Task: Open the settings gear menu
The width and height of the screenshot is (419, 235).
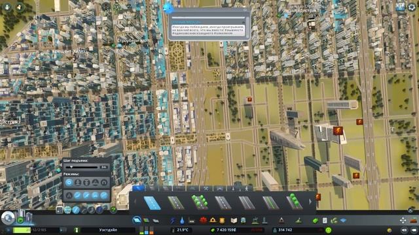Action: click(412, 7)
